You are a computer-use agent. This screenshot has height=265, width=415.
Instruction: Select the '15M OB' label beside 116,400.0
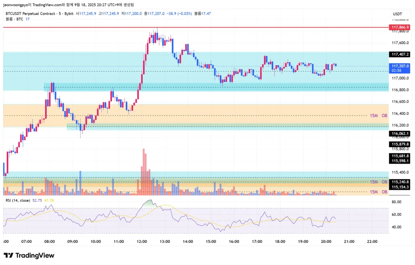click(x=378, y=115)
